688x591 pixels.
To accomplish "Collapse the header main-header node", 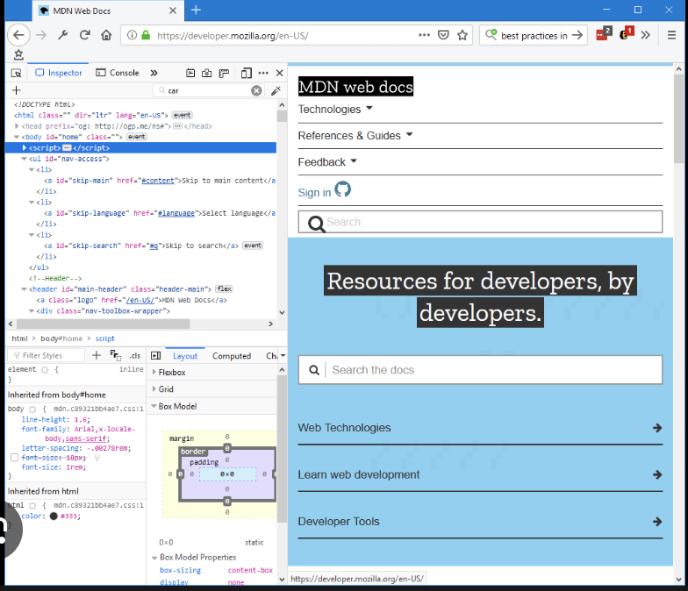I will pyautogui.click(x=25, y=289).
